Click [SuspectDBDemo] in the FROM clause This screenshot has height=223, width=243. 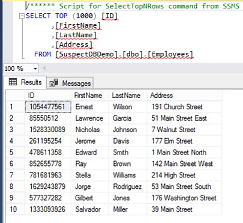pyautogui.click(x=87, y=54)
